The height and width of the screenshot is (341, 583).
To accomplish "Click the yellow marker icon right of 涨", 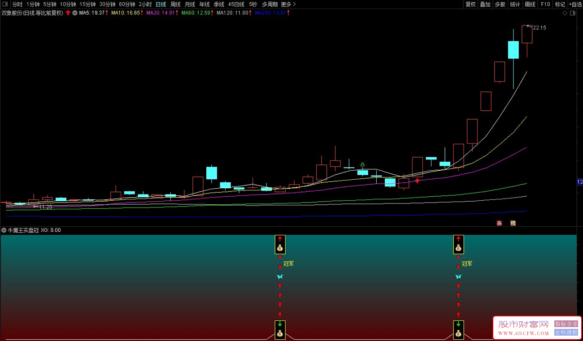I will (x=513, y=223).
